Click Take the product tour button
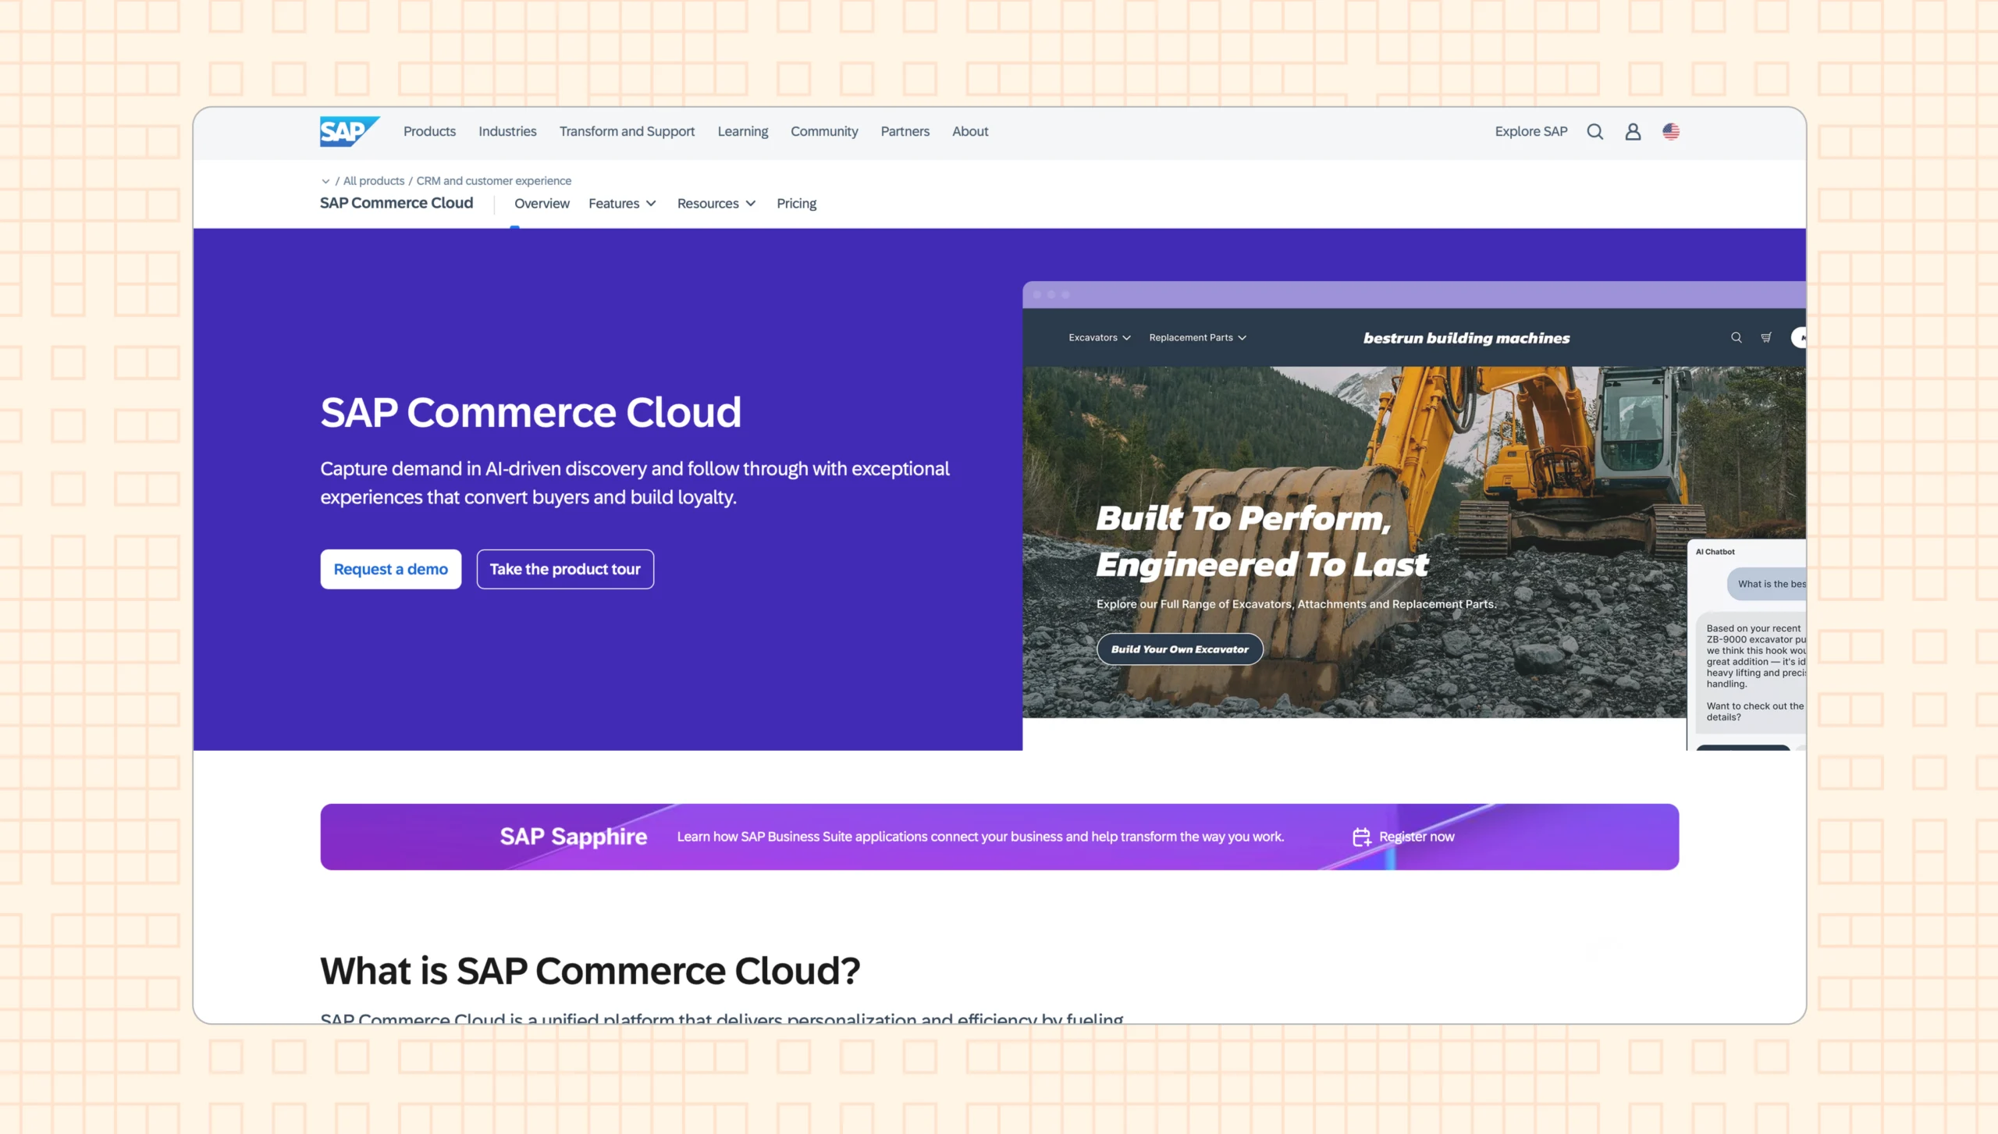Screen dimensions: 1998x1134 click(565, 570)
